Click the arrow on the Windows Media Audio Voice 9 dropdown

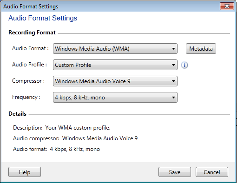coord(173,81)
